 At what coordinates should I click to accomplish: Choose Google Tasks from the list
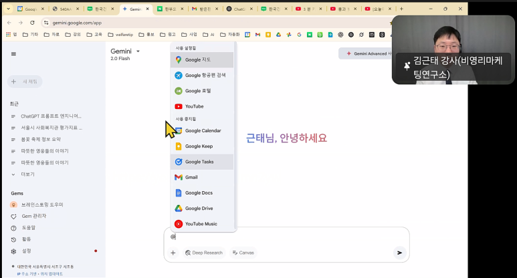202,162
